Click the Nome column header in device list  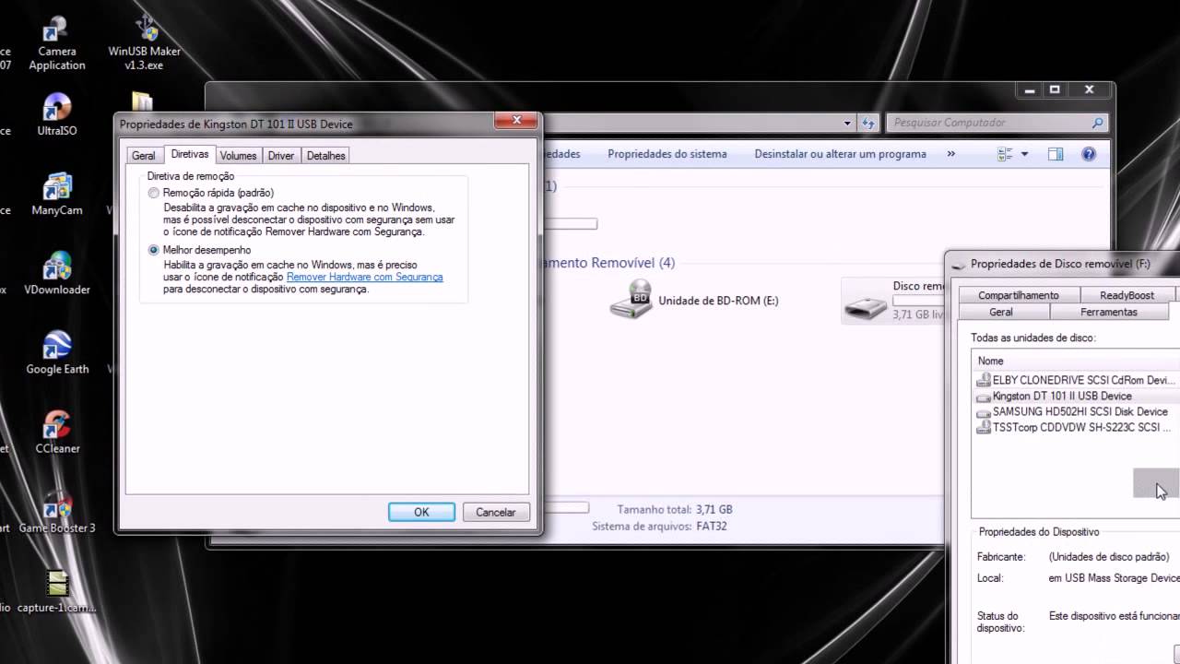(990, 361)
